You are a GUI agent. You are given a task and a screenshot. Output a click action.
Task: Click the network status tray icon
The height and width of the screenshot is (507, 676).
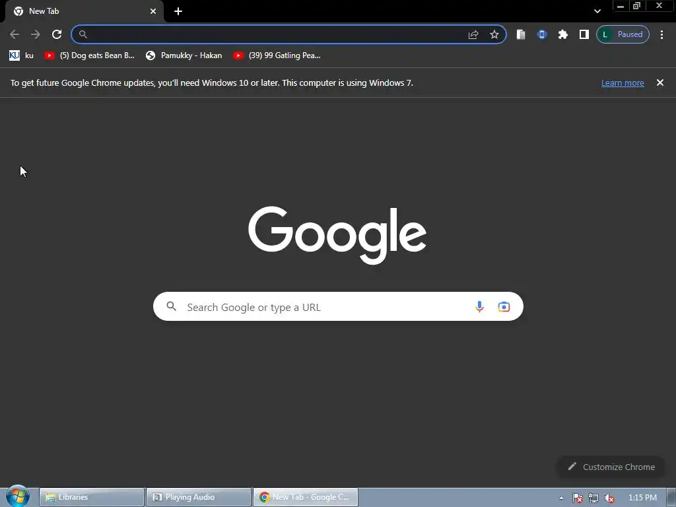pos(593,498)
